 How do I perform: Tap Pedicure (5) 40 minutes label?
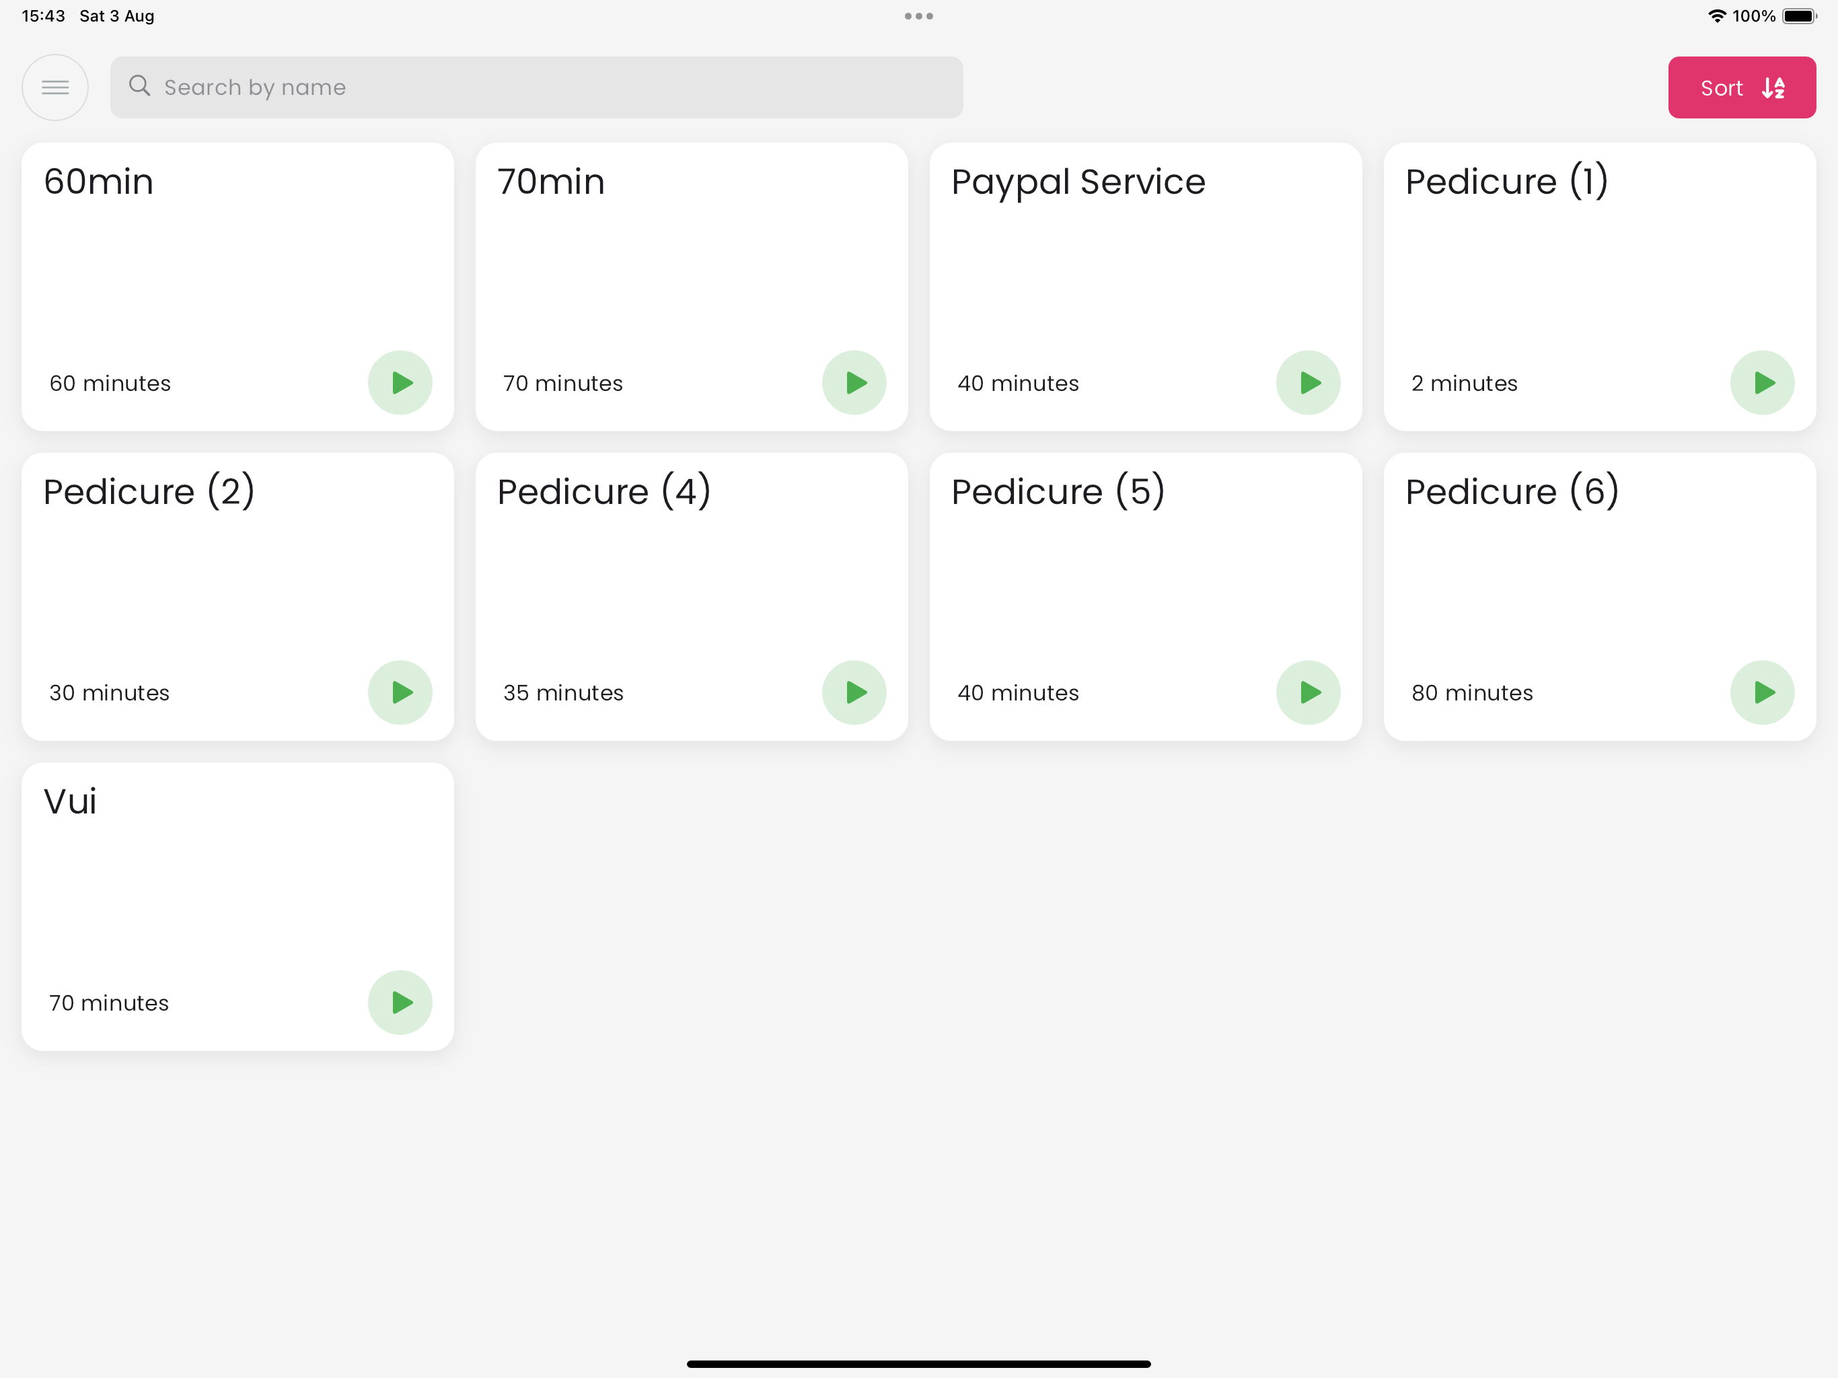coord(1018,693)
